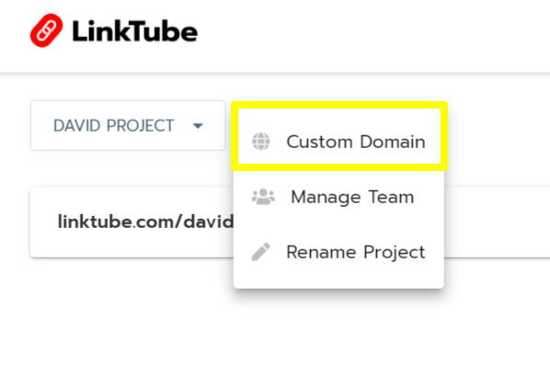
Task: Click the blank header bar beside the logo
Action: [373, 35]
